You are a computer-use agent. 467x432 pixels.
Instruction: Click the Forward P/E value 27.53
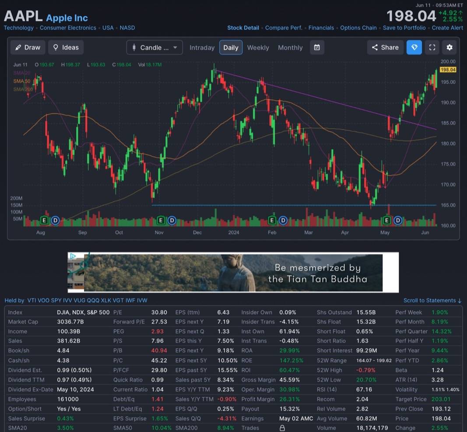click(x=159, y=322)
